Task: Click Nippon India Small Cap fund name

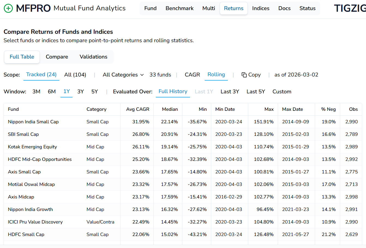Action: click(33, 122)
